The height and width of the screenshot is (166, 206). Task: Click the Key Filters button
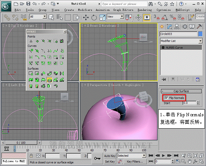click(x=134, y=162)
